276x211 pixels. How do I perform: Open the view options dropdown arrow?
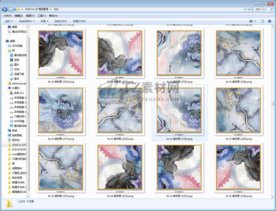click(x=255, y=21)
